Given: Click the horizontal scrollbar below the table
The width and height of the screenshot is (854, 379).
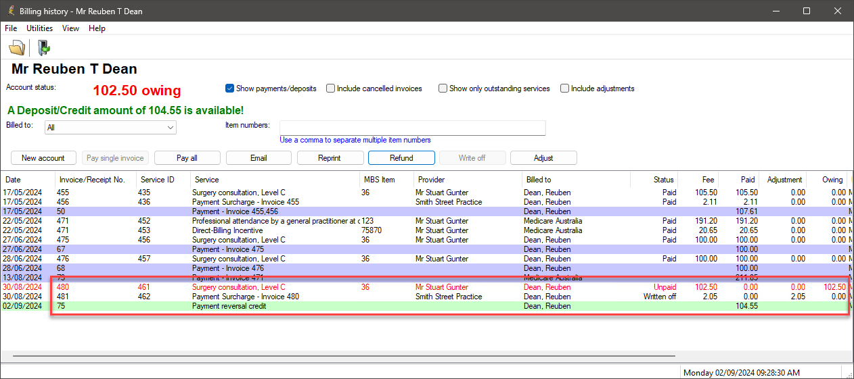Looking at the screenshot, I should [x=344, y=355].
